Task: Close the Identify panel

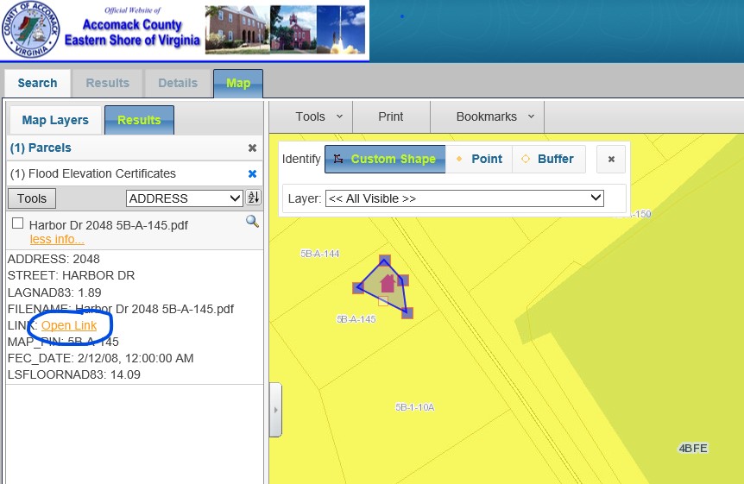Action: coord(611,160)
